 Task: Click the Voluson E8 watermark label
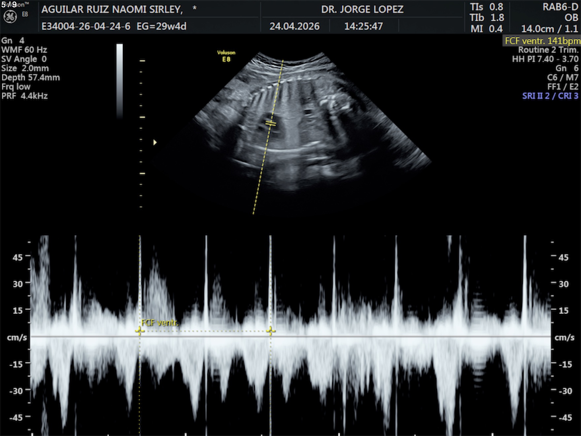pos(226,56)
